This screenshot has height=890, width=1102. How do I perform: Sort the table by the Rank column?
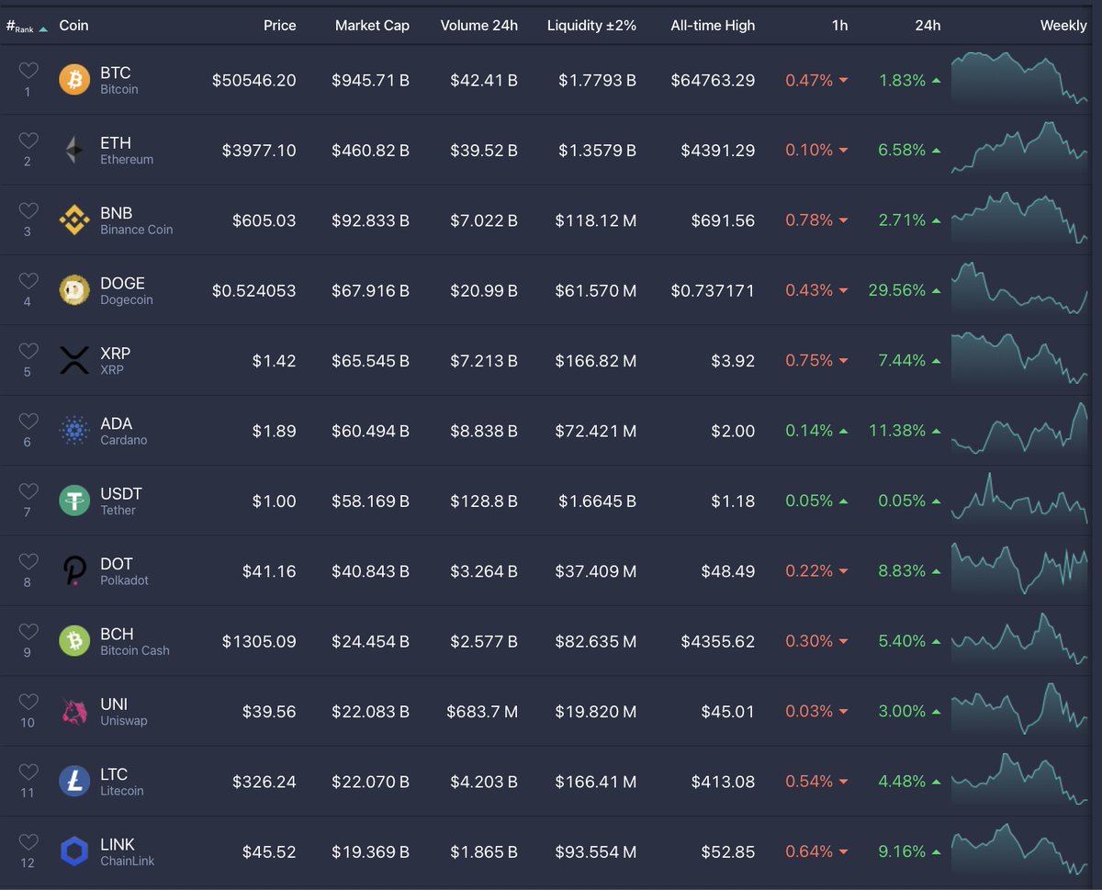27,26
